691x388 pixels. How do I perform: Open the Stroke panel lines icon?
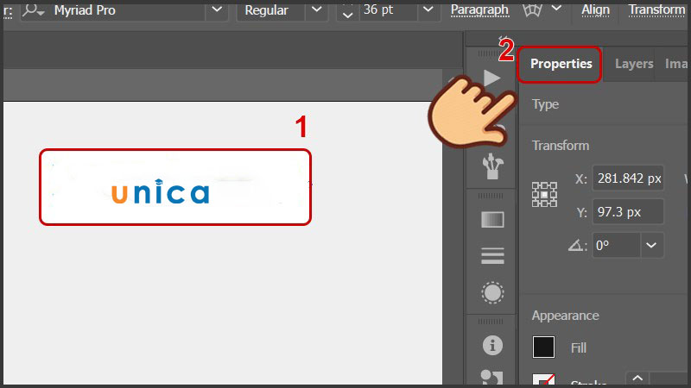coord(492,255)
